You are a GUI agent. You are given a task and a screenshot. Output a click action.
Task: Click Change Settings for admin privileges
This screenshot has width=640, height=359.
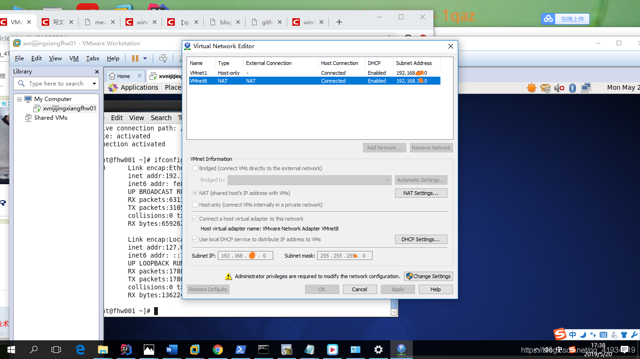coord(428,276)
